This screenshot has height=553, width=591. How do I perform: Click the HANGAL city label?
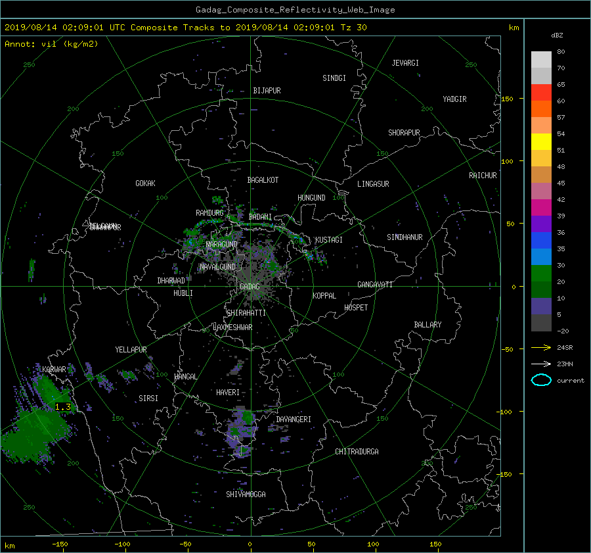[185, 377]
